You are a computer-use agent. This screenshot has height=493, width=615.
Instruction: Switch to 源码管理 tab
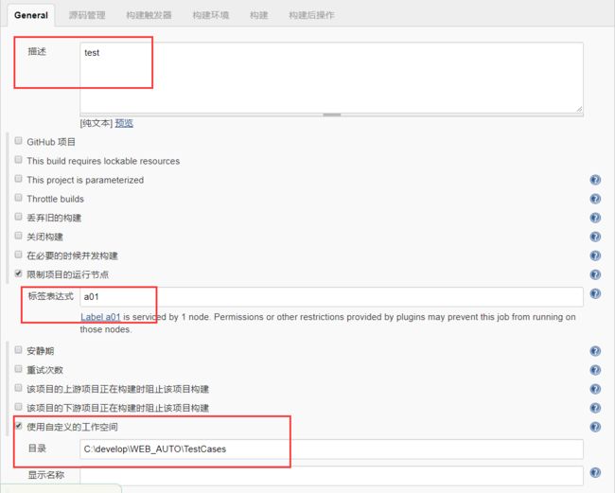tap(87, 15)
